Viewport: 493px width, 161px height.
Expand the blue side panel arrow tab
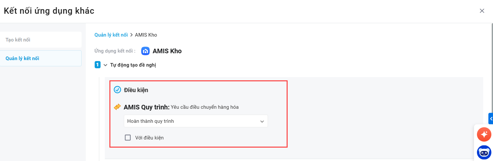pyautogui.click(x=491, y=119)
